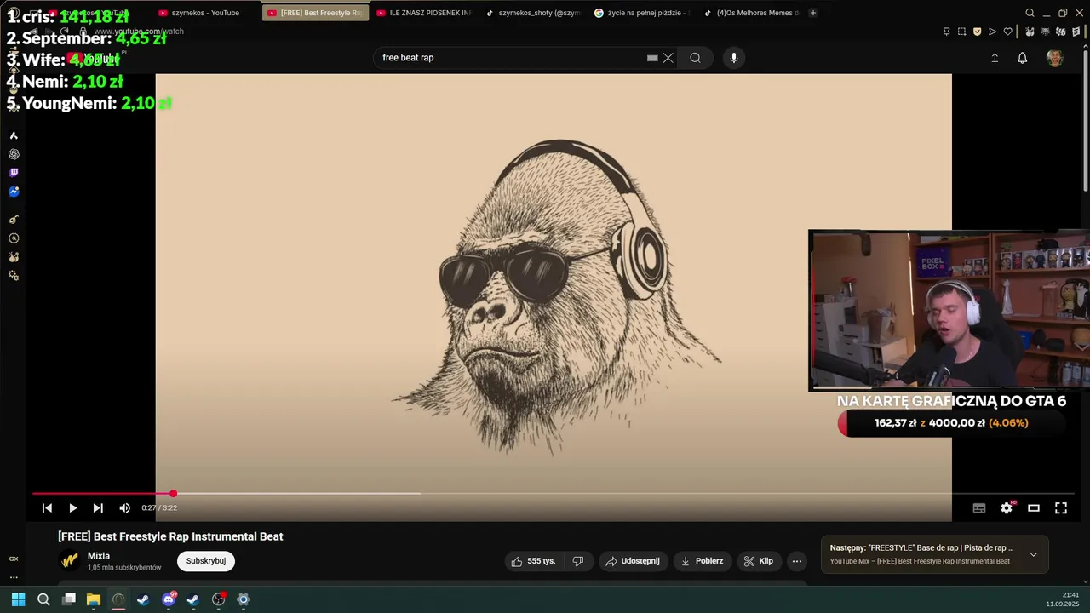This screenshot has height=613, width=1090.
Task: Click the Mixla channel avatar
Action: click(70, 560)
